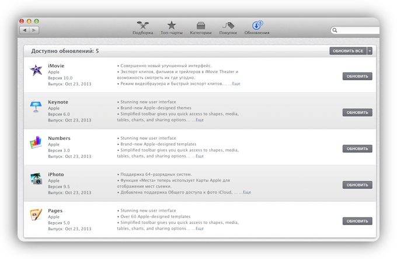
Task: Update iPhoto with its ОБНОВИТЬ button
Action: [x=357, y=185]
